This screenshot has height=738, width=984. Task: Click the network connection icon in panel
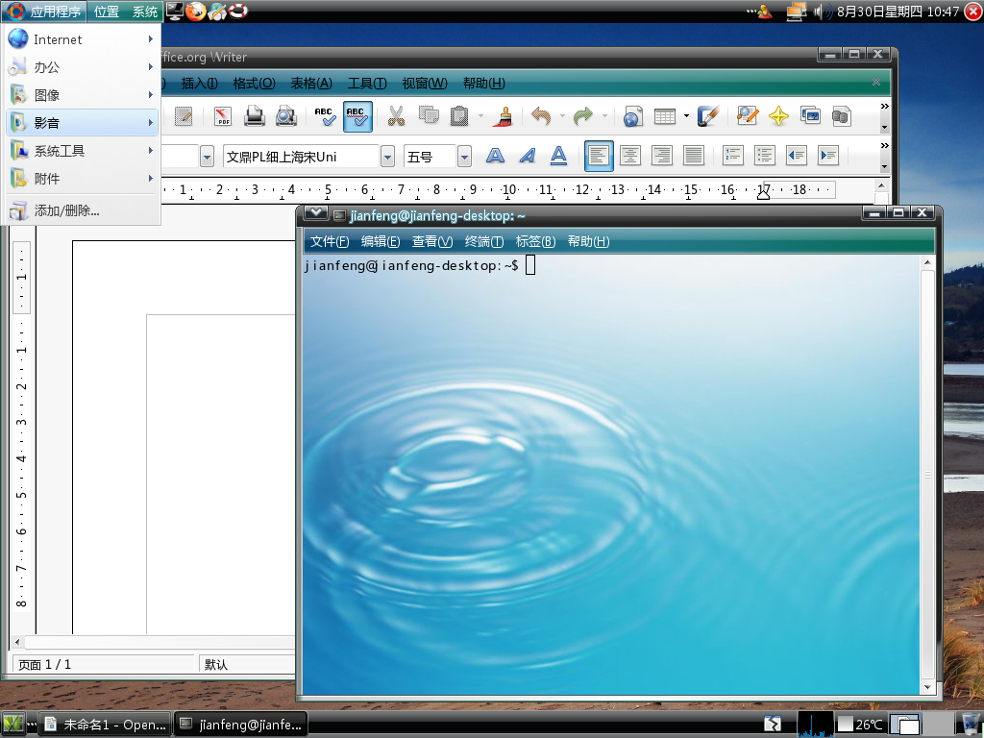click(x=797, y=12)
